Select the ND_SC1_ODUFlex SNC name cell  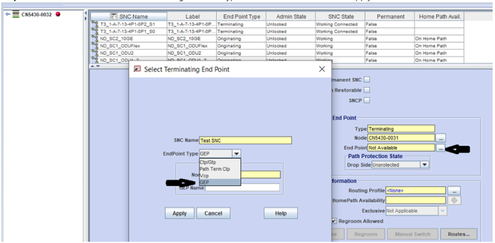pyautogui.click(x=132, y=46)
